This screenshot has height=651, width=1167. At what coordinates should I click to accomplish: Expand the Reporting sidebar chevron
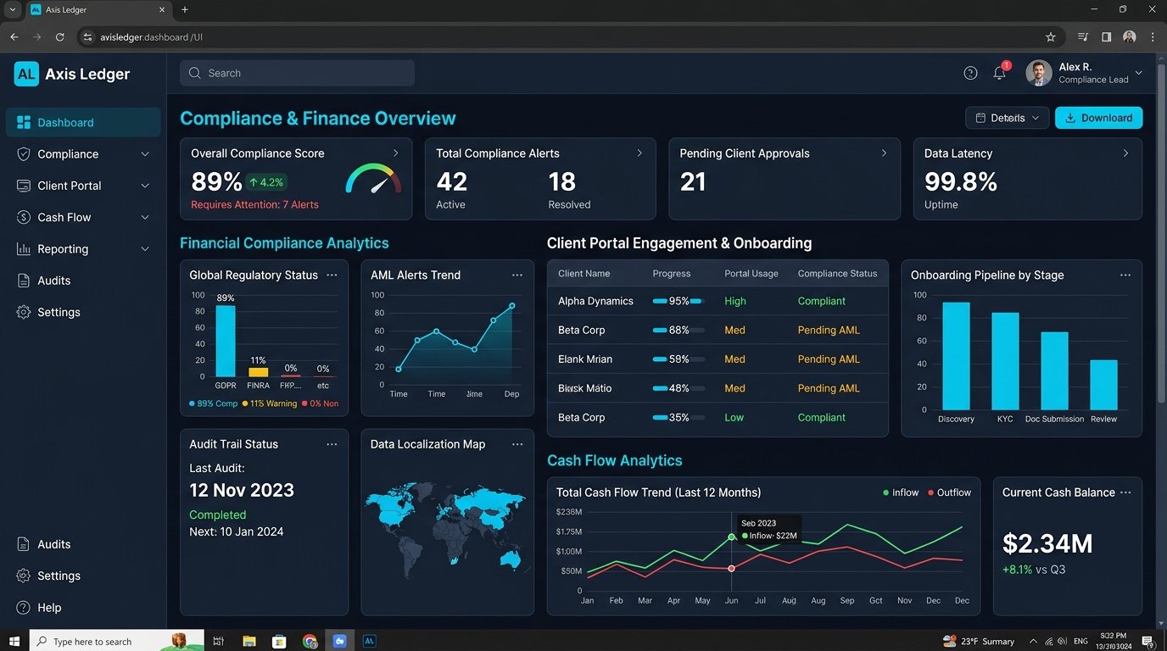[145, 249]
